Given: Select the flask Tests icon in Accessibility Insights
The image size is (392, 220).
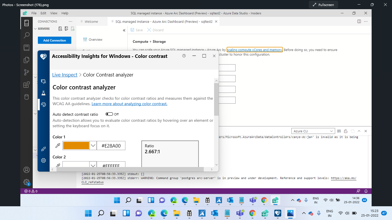Looking at the screenshot, I should tap(44, 92).
